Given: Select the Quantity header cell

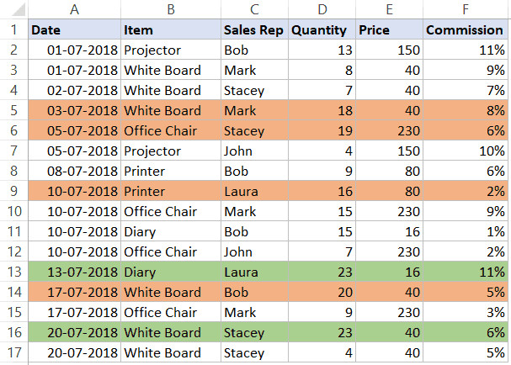Looking at the screenshot, I should [x=321, y=29].
